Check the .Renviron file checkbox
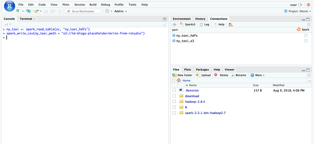Screen dimensions: 314x144 pos(174,91)
